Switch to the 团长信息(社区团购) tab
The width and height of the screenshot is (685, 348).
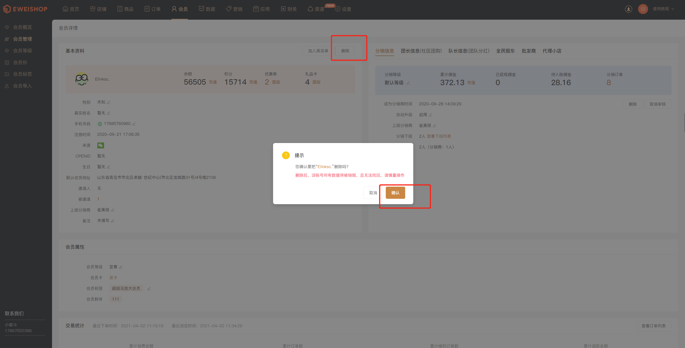click(421, 51)
